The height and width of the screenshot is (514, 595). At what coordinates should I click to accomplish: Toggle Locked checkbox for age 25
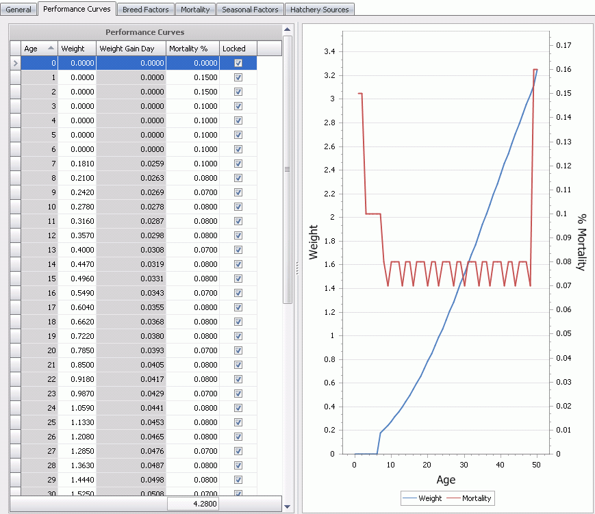pos(238,422)
